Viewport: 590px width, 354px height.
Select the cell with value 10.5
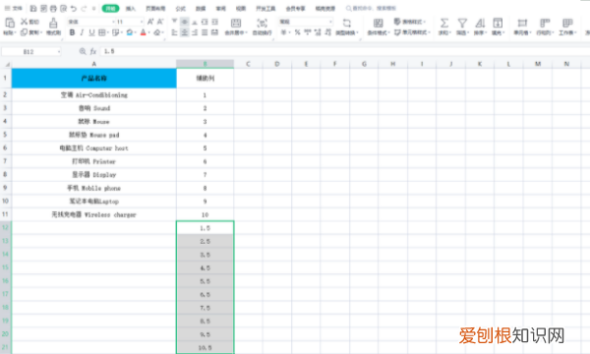206,347
